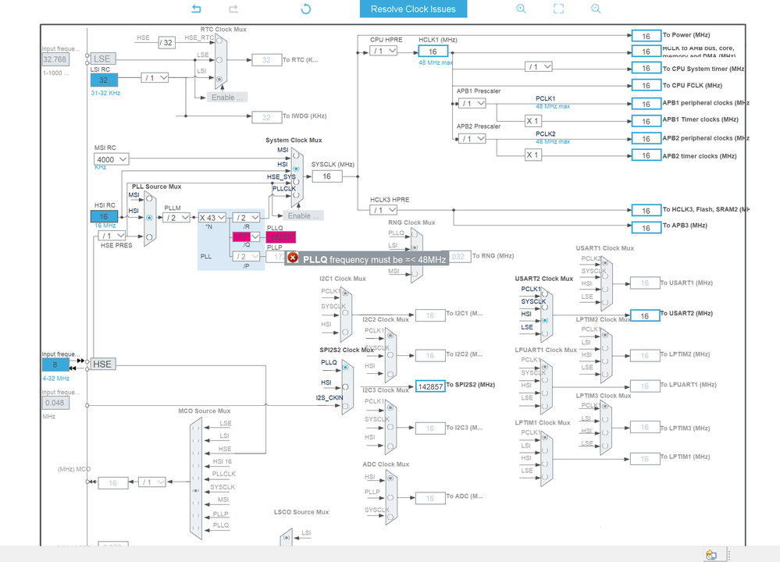Open the PLL /R divider dropdown
The width and height of the screenshot is (780, 562).
246,218
